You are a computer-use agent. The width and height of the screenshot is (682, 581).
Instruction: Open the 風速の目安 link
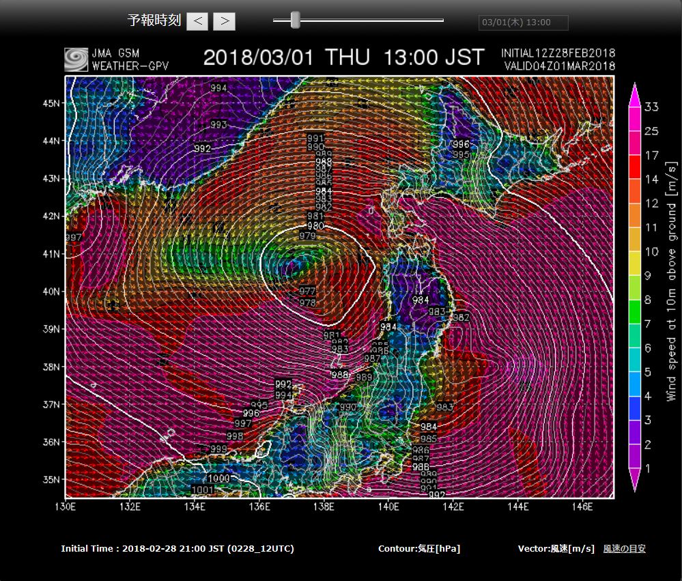624,548
